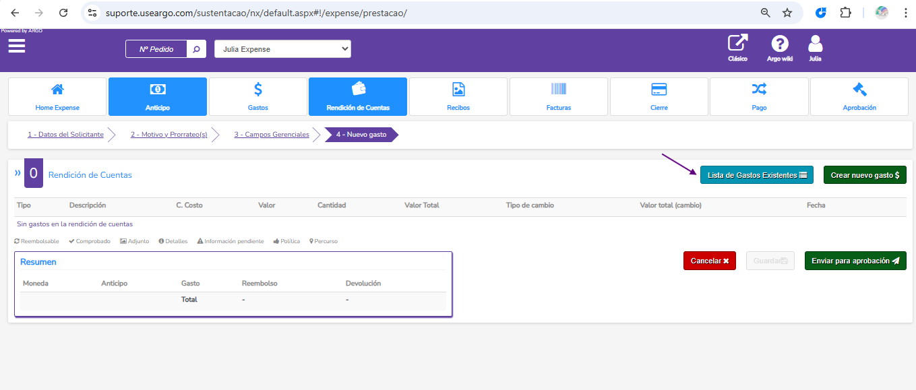916x390 pixels.
Task: Expand the Julia Expense dropdown
Action: tap(282, 49)
